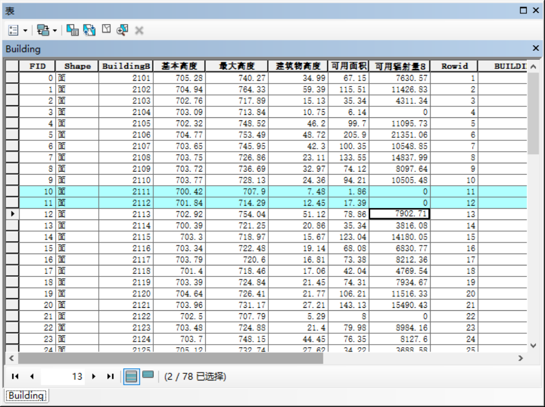Image resolution: width=545 pixels, height=407 pixels.
Task: Click the horizontal scrollbar left arrow
Action: coord(12,358)
